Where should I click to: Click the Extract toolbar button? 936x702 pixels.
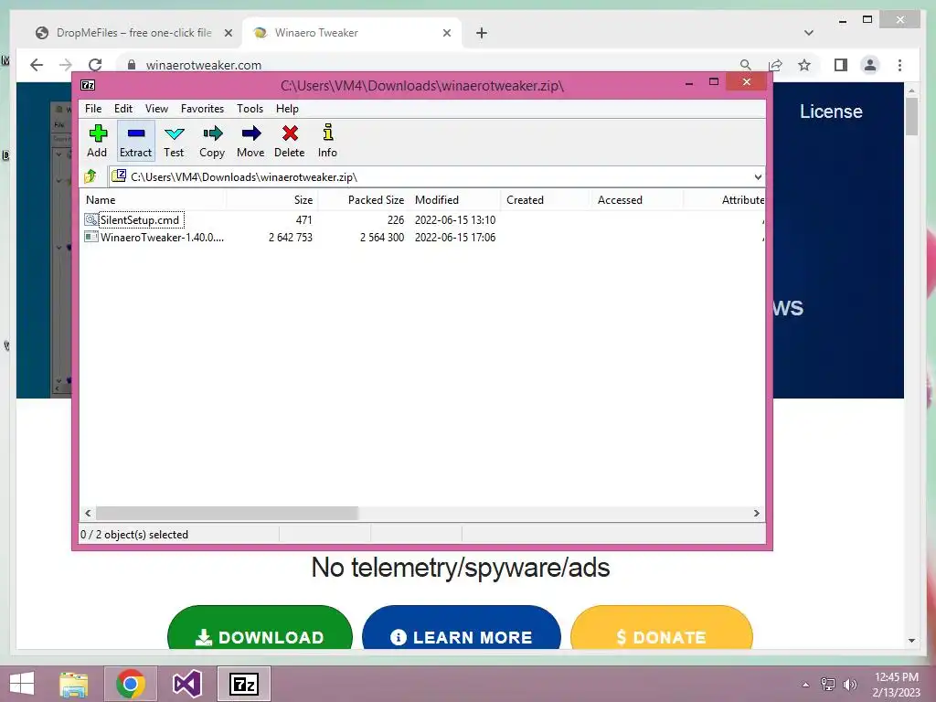135,141
